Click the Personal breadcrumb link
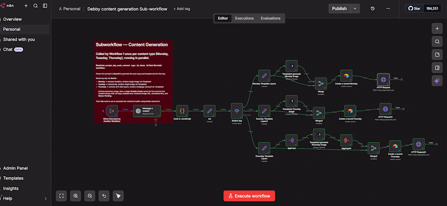The image size is (447, 206). (x=69, y=9)
